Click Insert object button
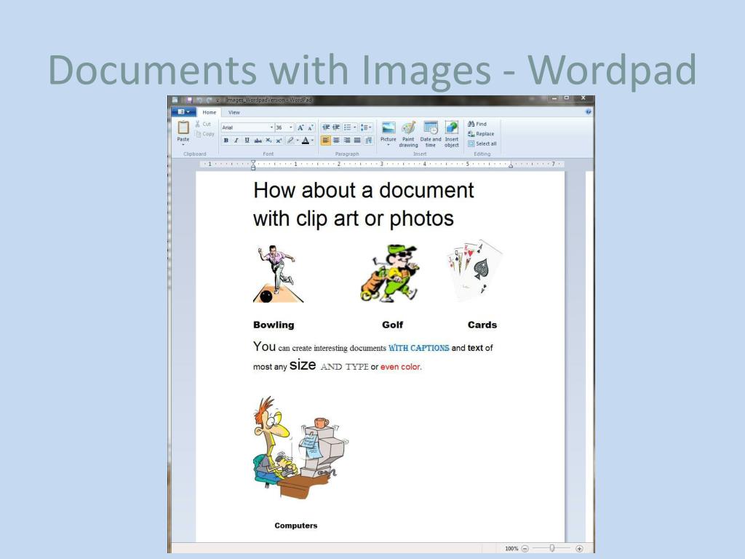Image resolution: width=745 pixels, height=559 pixels. coord(451,134)
